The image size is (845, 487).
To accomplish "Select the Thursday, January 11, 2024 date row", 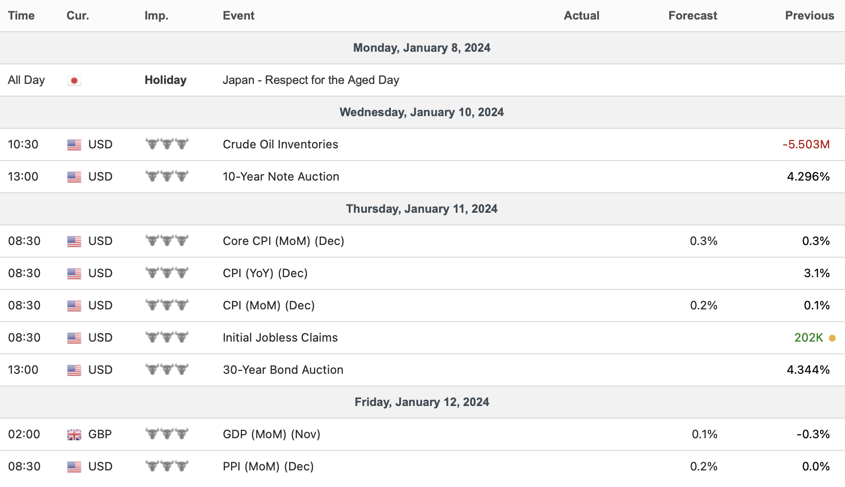I will point(422,209).
